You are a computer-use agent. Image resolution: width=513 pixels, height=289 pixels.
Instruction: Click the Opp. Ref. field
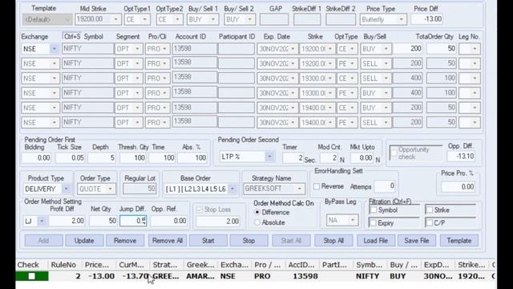(169, 221)
